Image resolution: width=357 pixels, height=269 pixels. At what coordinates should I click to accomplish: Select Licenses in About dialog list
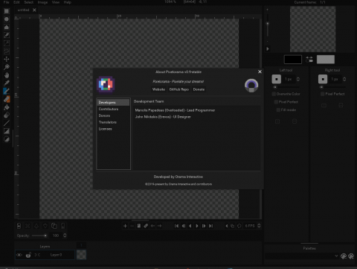[x=113, y=129]
